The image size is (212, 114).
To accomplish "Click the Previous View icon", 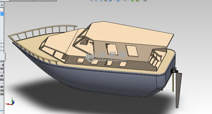I will (x=101, y=1).
